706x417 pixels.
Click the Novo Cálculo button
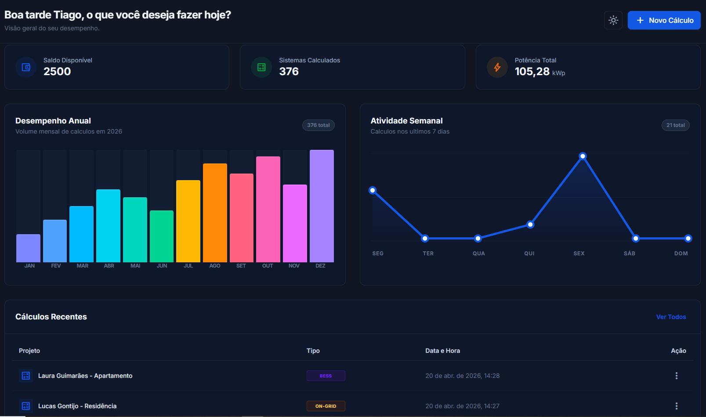click(x=664, y=20)
